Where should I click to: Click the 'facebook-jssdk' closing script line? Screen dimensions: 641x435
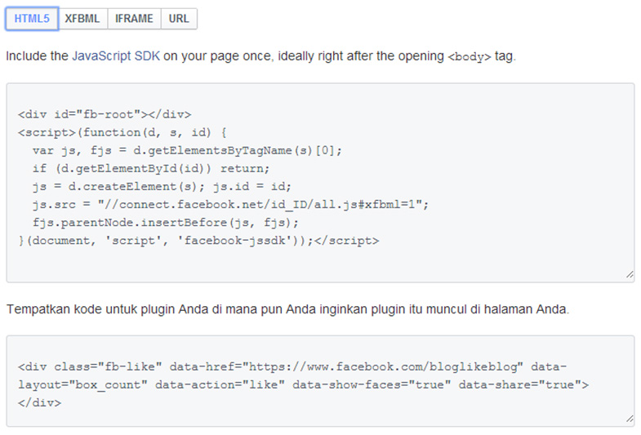(198, 240)
